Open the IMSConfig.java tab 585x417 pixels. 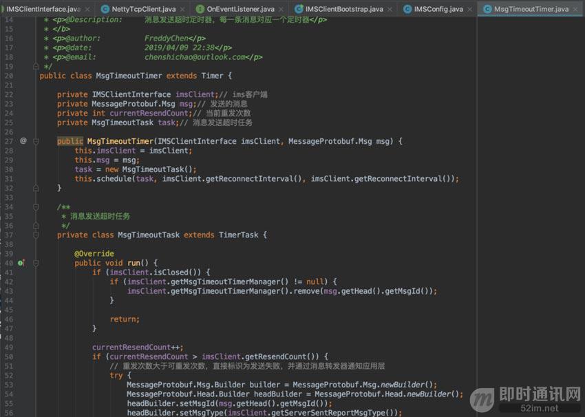(x=438, y=9)
